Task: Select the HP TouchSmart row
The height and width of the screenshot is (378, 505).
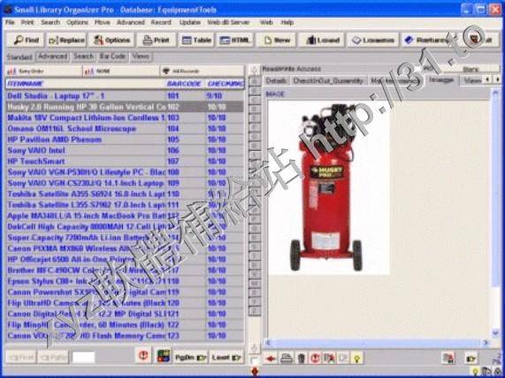Action: click(125, 161)
